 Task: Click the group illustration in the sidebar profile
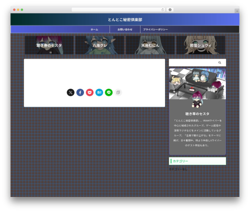click(197, 84)
